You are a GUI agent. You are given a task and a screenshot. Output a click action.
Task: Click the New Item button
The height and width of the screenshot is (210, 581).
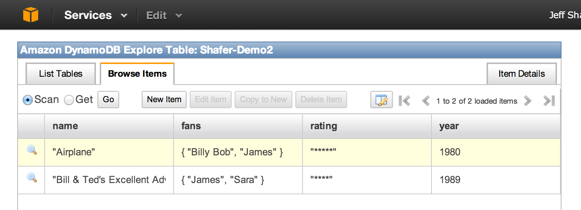(164, 100)
